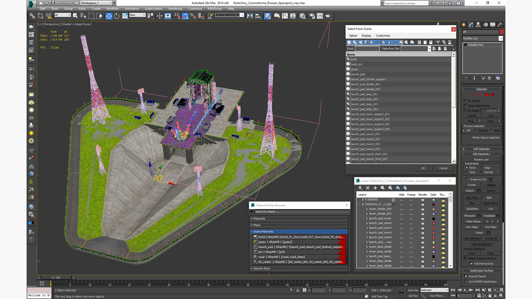
Task: Click the Bind to Space Warp icon
Action: point(48,16)
